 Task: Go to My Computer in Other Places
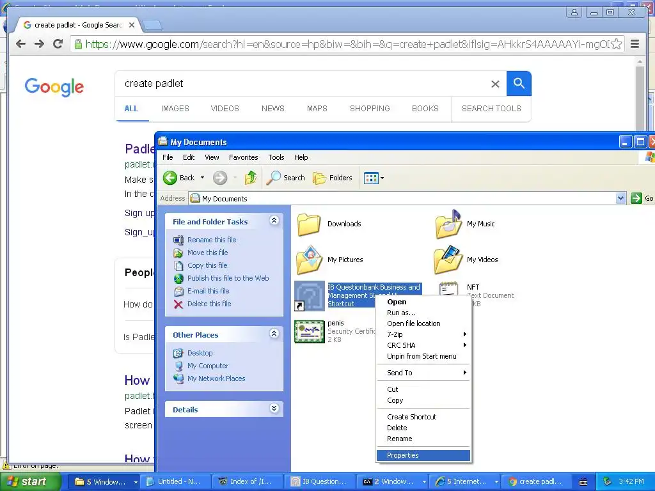tap(208, 366)
